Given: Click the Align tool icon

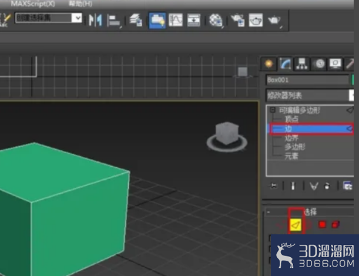Looking at the screenshot, I should 114,21.
